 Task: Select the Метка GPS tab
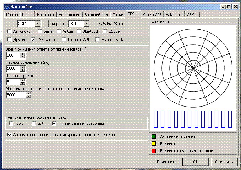[152, 15]
